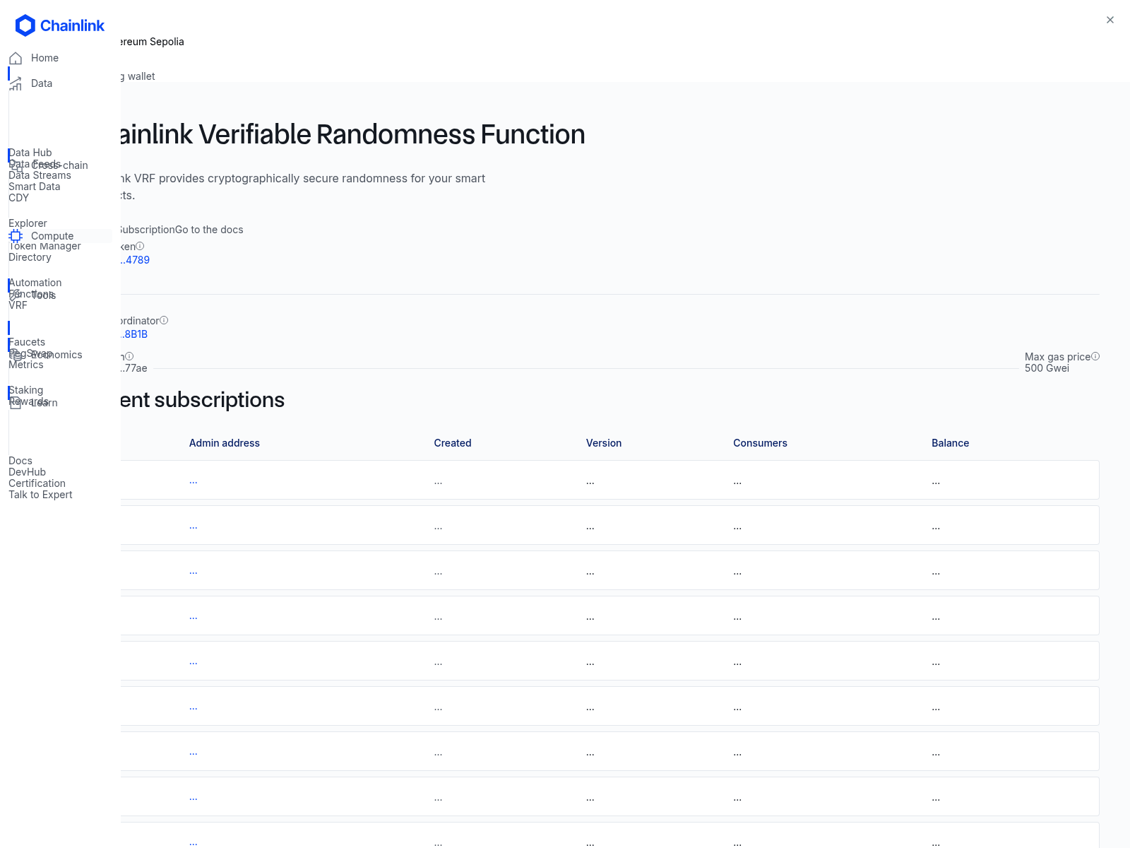Open the Data menu item
This screenshot has height=848, width=1130.
tap(42, 83)
